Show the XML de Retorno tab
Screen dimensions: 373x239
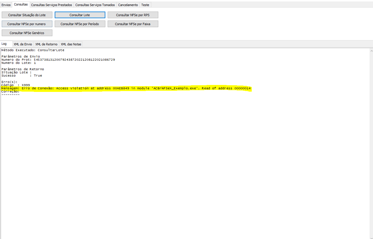click(47, 44)
